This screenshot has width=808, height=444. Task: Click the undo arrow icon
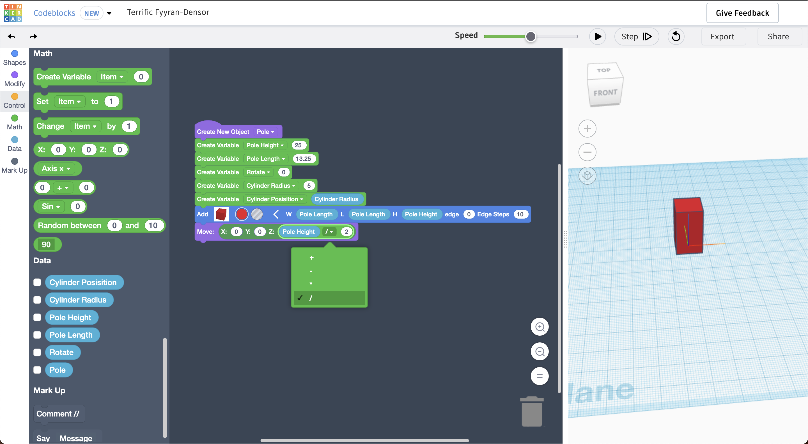(x=12, y=36)
